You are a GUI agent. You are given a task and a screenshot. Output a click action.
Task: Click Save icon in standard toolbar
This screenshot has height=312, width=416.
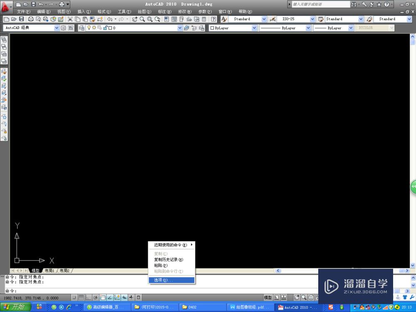tap(22, 19)
